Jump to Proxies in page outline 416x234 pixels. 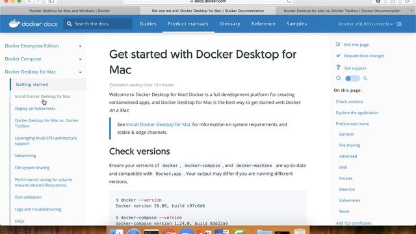(x=346, y=178)
